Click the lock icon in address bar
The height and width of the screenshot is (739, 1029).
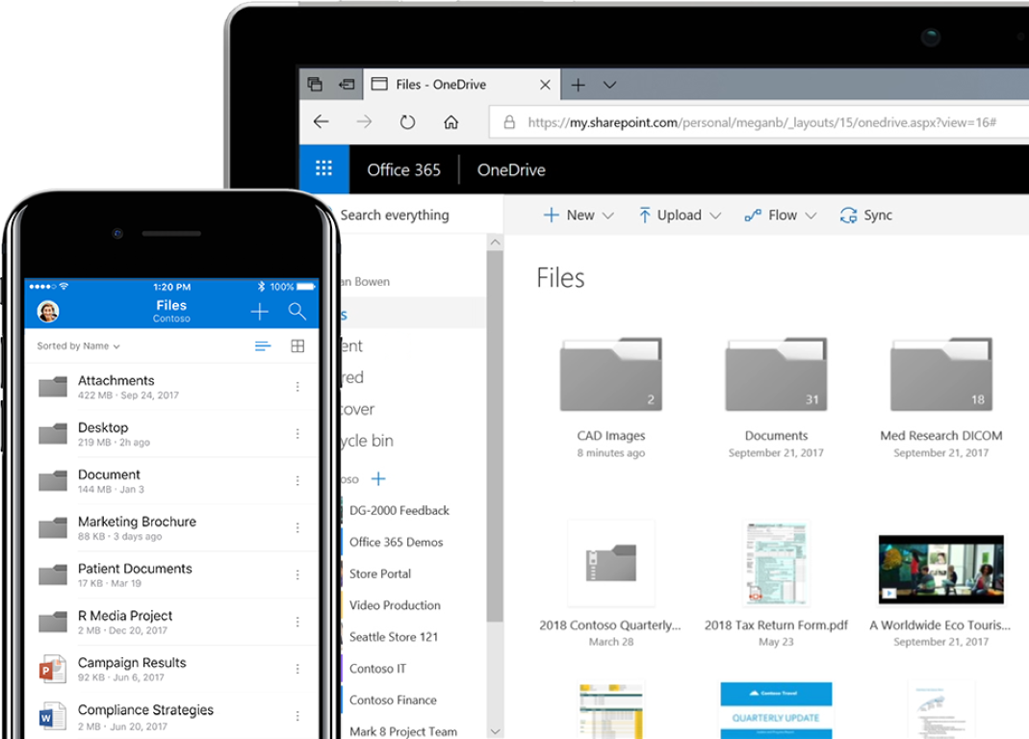click(x=509, y=122)
